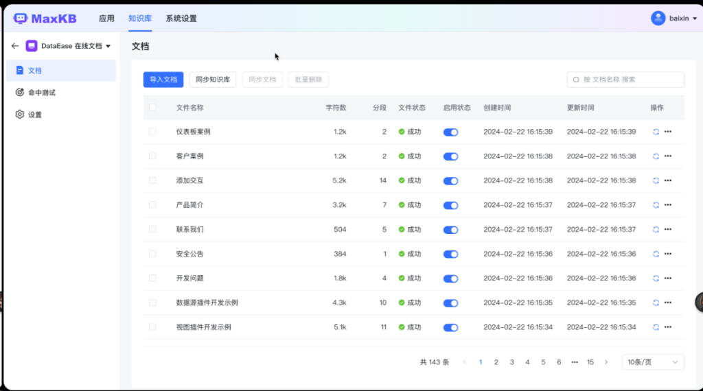This screenshot has height=391, width=703.
Task: Focus the 按文档名称搜索 search field
Action: (x=625, y=80)
